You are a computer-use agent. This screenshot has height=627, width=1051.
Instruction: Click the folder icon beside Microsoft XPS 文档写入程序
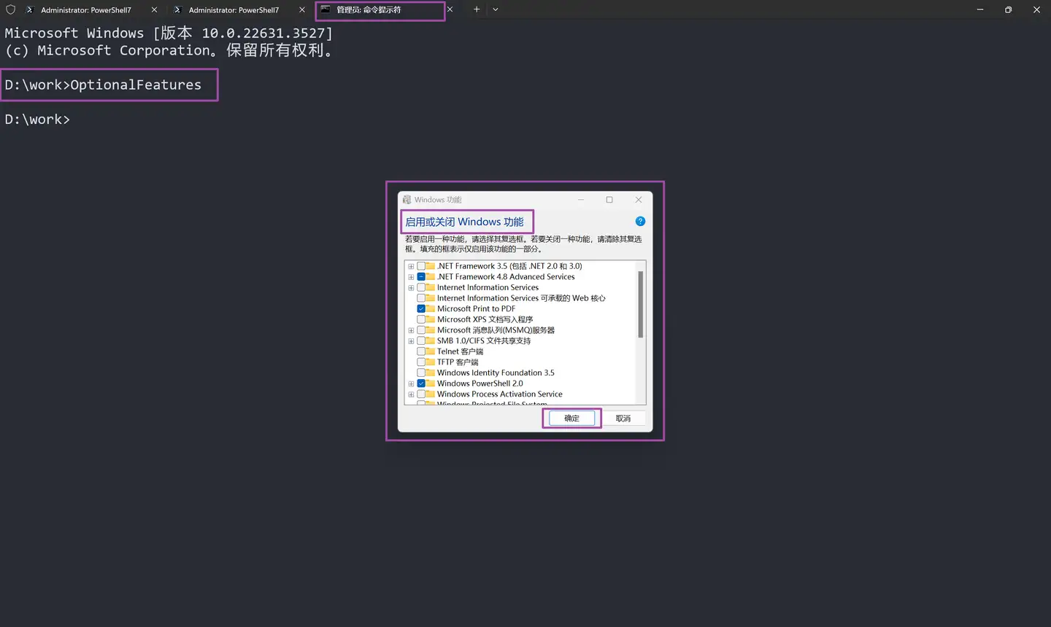[x=431, y=319]
